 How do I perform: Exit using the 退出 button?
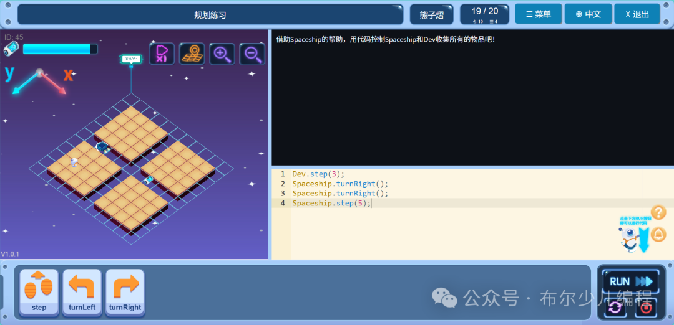[637, 14]
